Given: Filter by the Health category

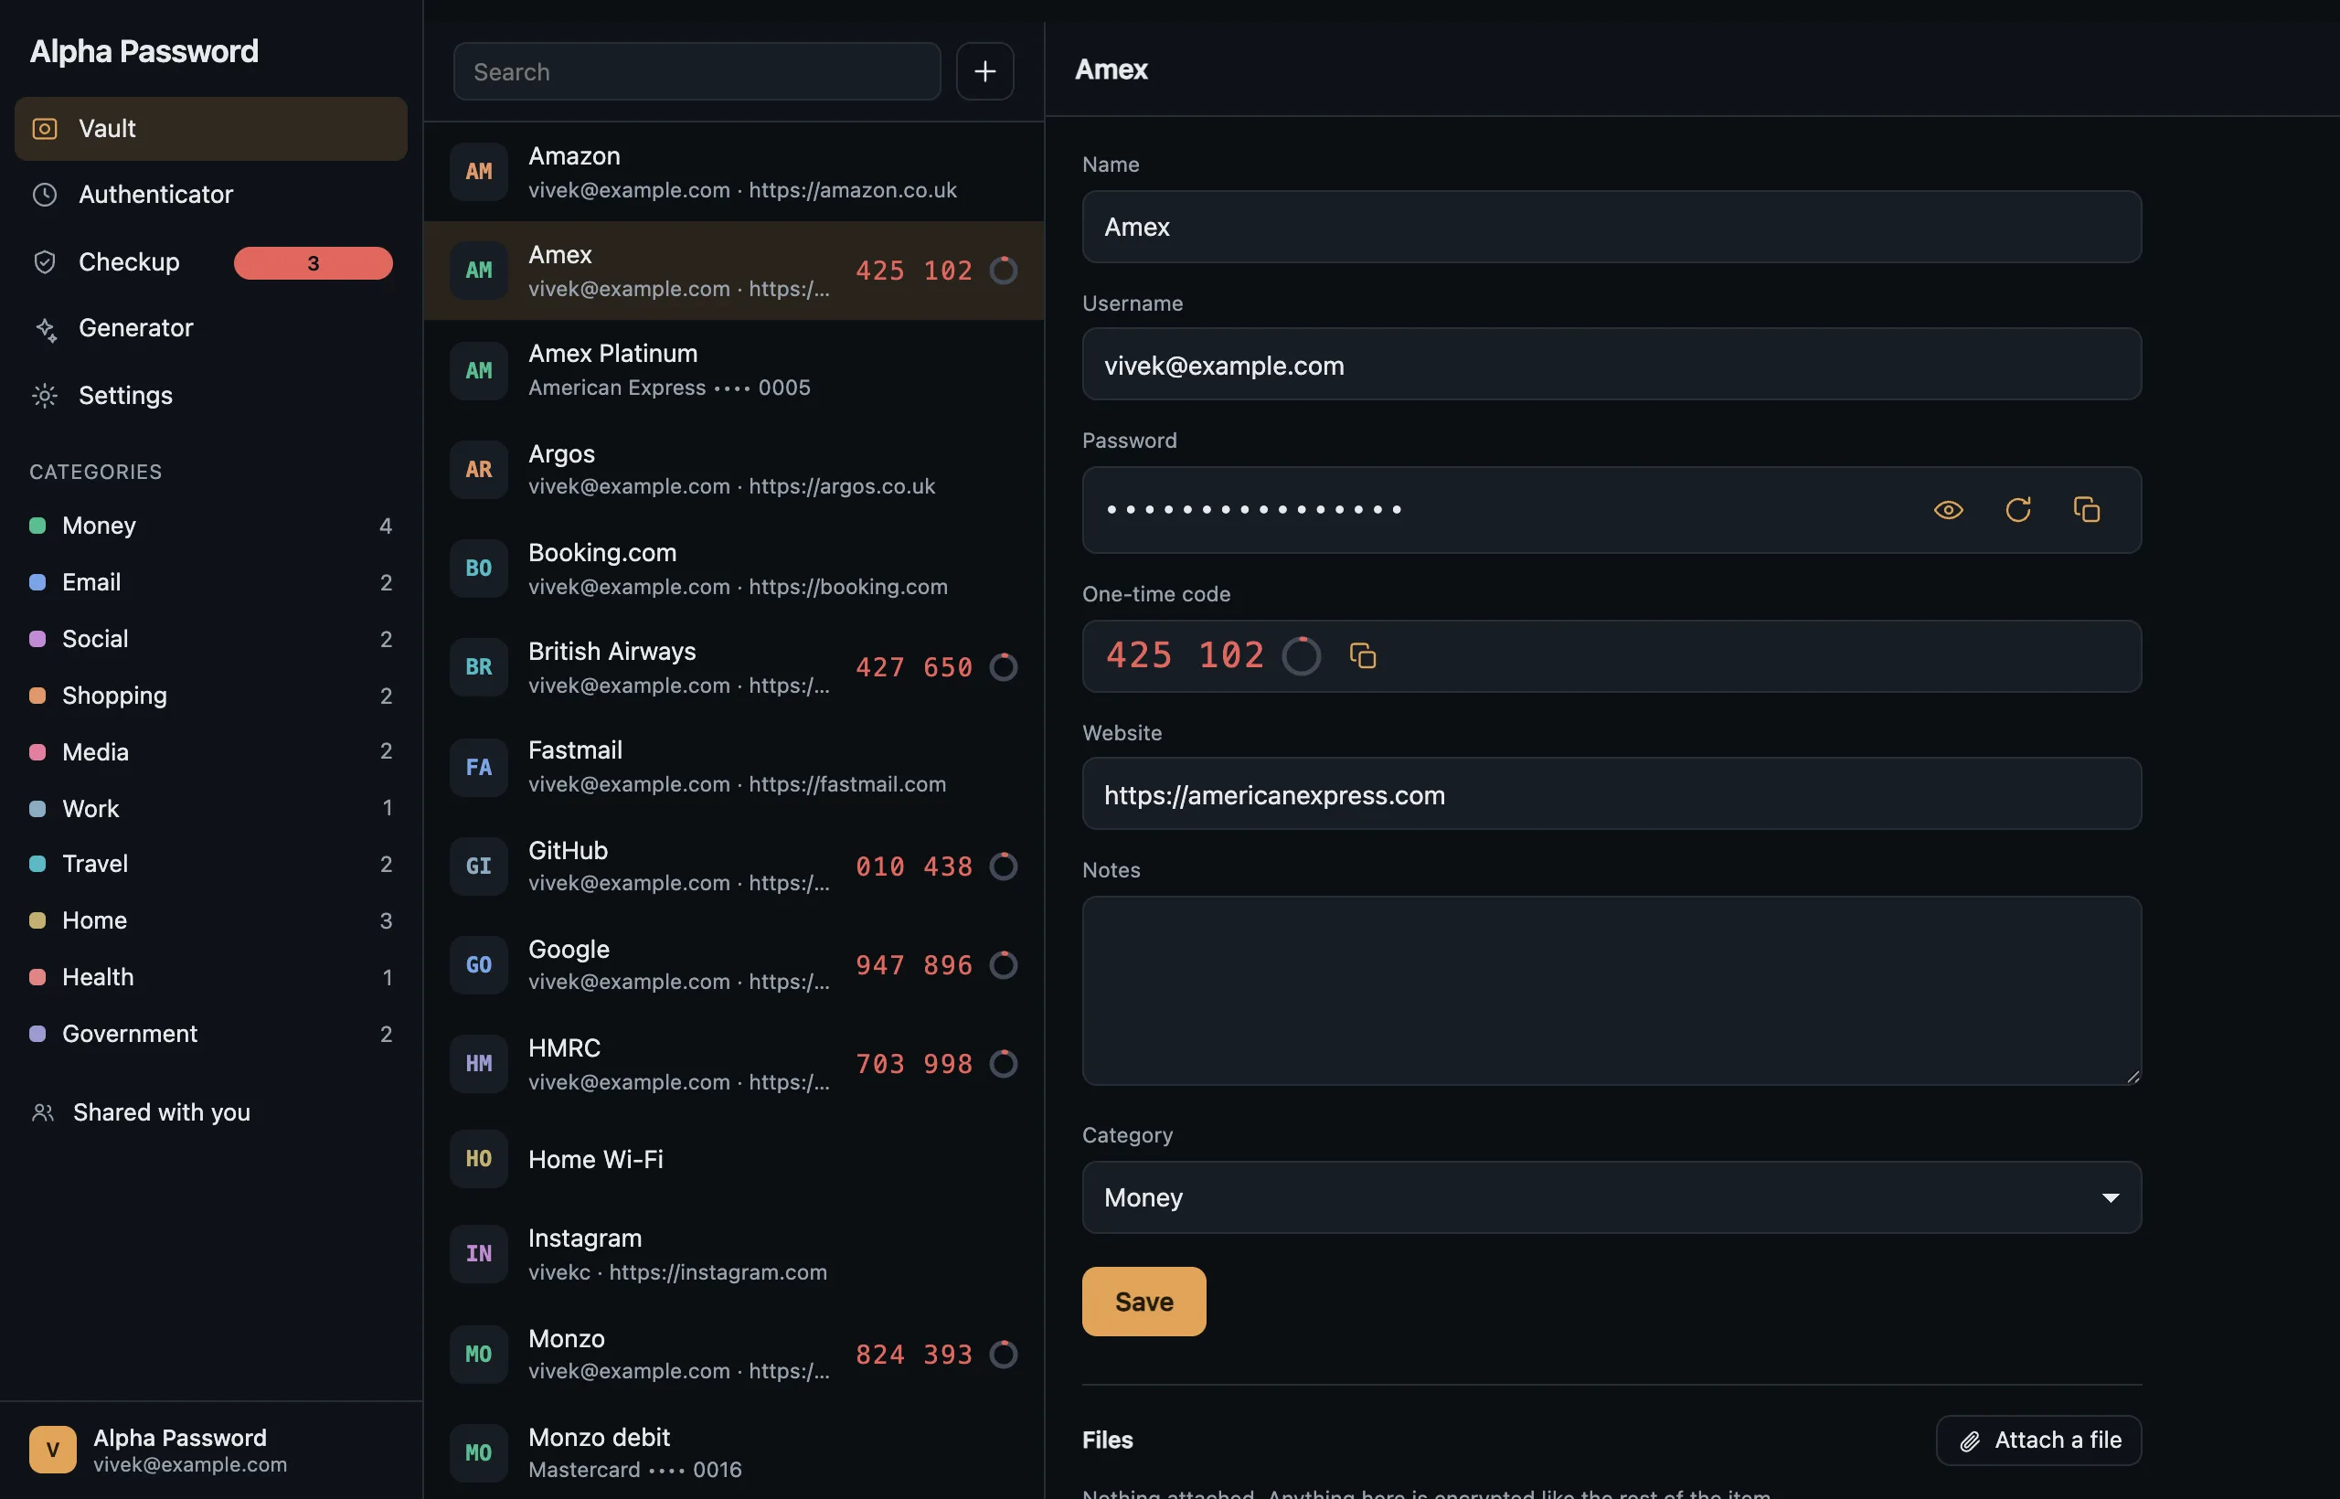Looking at the screenshot, I should pos(210,977).
